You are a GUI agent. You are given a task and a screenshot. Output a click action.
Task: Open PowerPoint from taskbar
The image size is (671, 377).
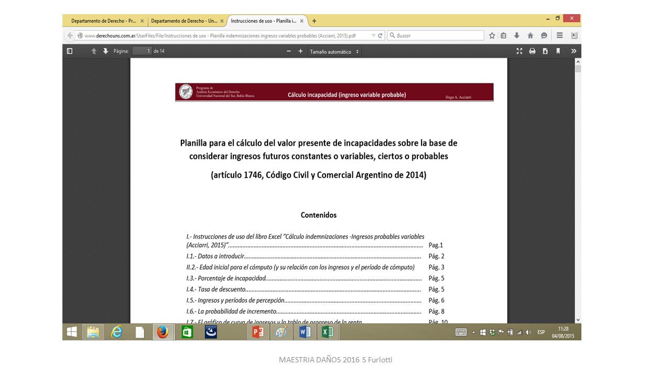pyautogui.click(x=257, y=332)
